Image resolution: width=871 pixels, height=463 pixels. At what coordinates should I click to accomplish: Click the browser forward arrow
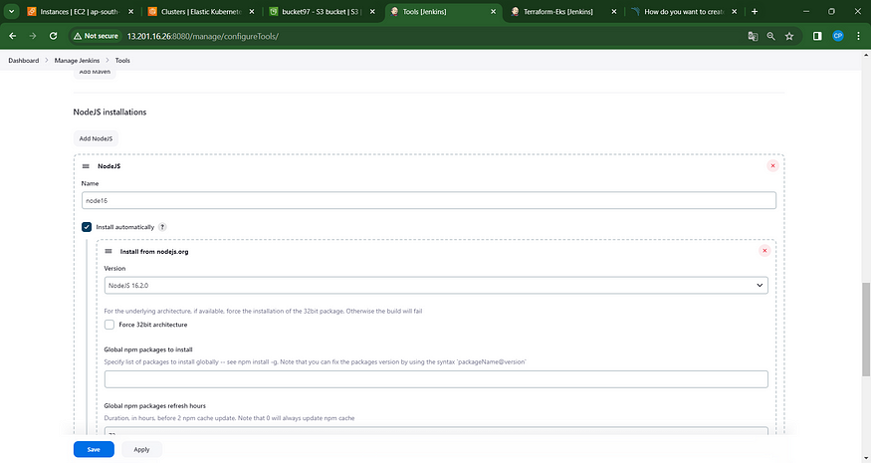pyautogui.click(x=33, y=36)
